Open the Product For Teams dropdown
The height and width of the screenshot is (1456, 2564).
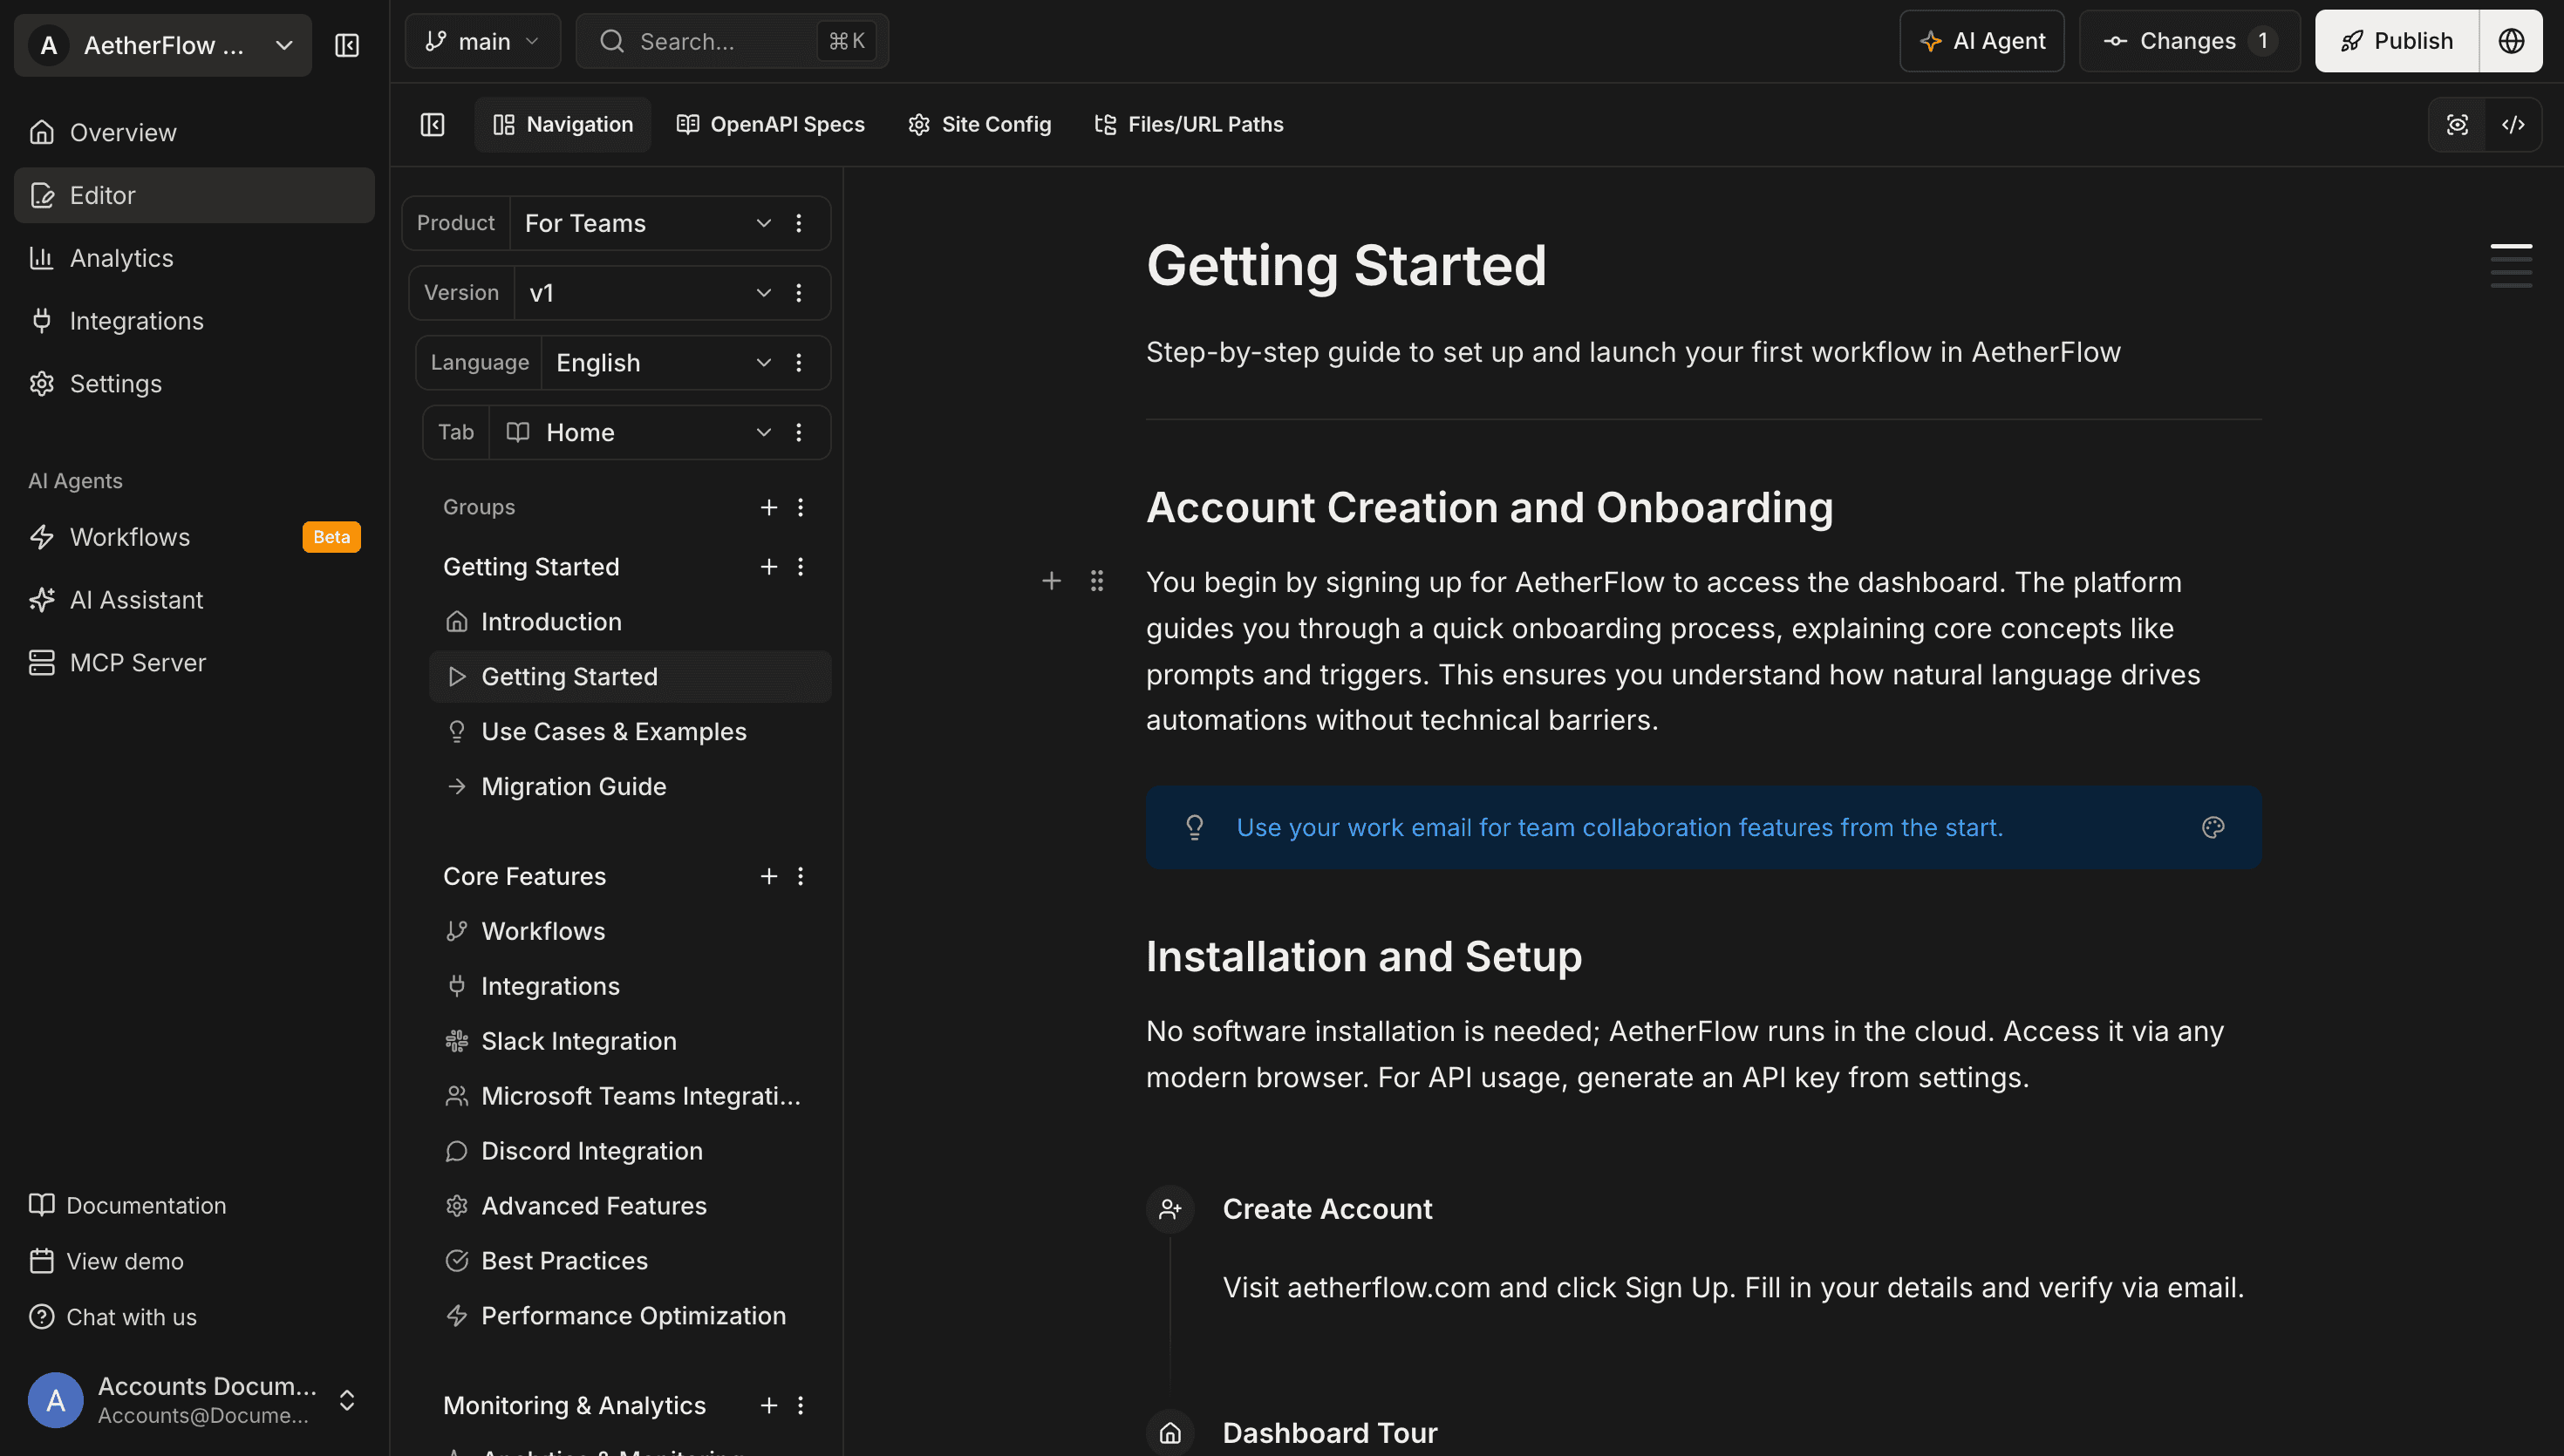tap(648, 223)
